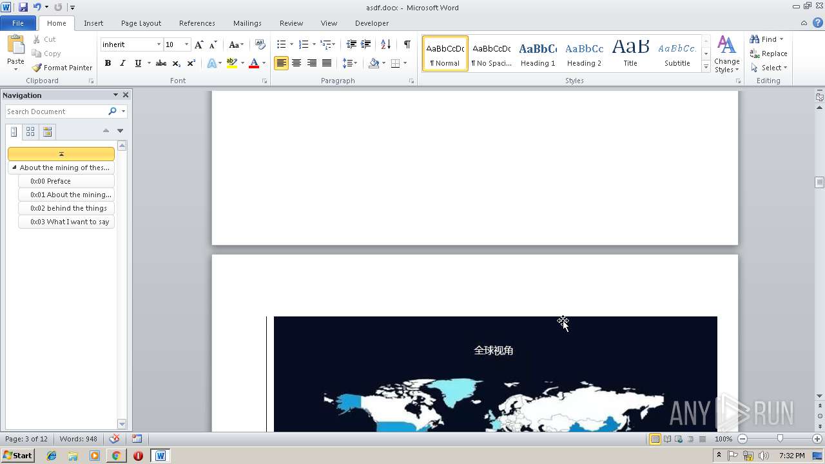The image size is (825, 464).
Task: Apply text highlight color
Action: tap(232, 63)
